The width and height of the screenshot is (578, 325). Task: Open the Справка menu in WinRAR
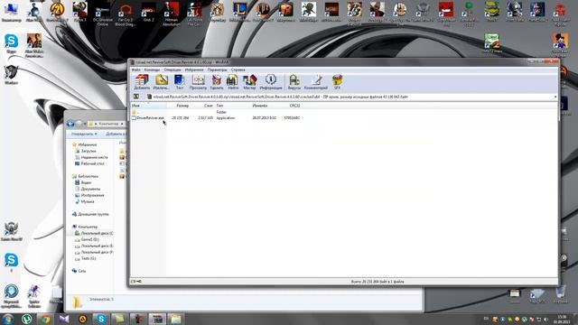(x=238, y=70)
